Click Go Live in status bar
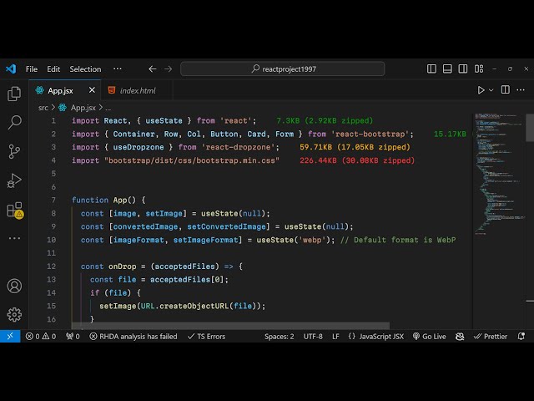Image resolution: width=534 pixels, height=401 pixels. tap(429, 337)
